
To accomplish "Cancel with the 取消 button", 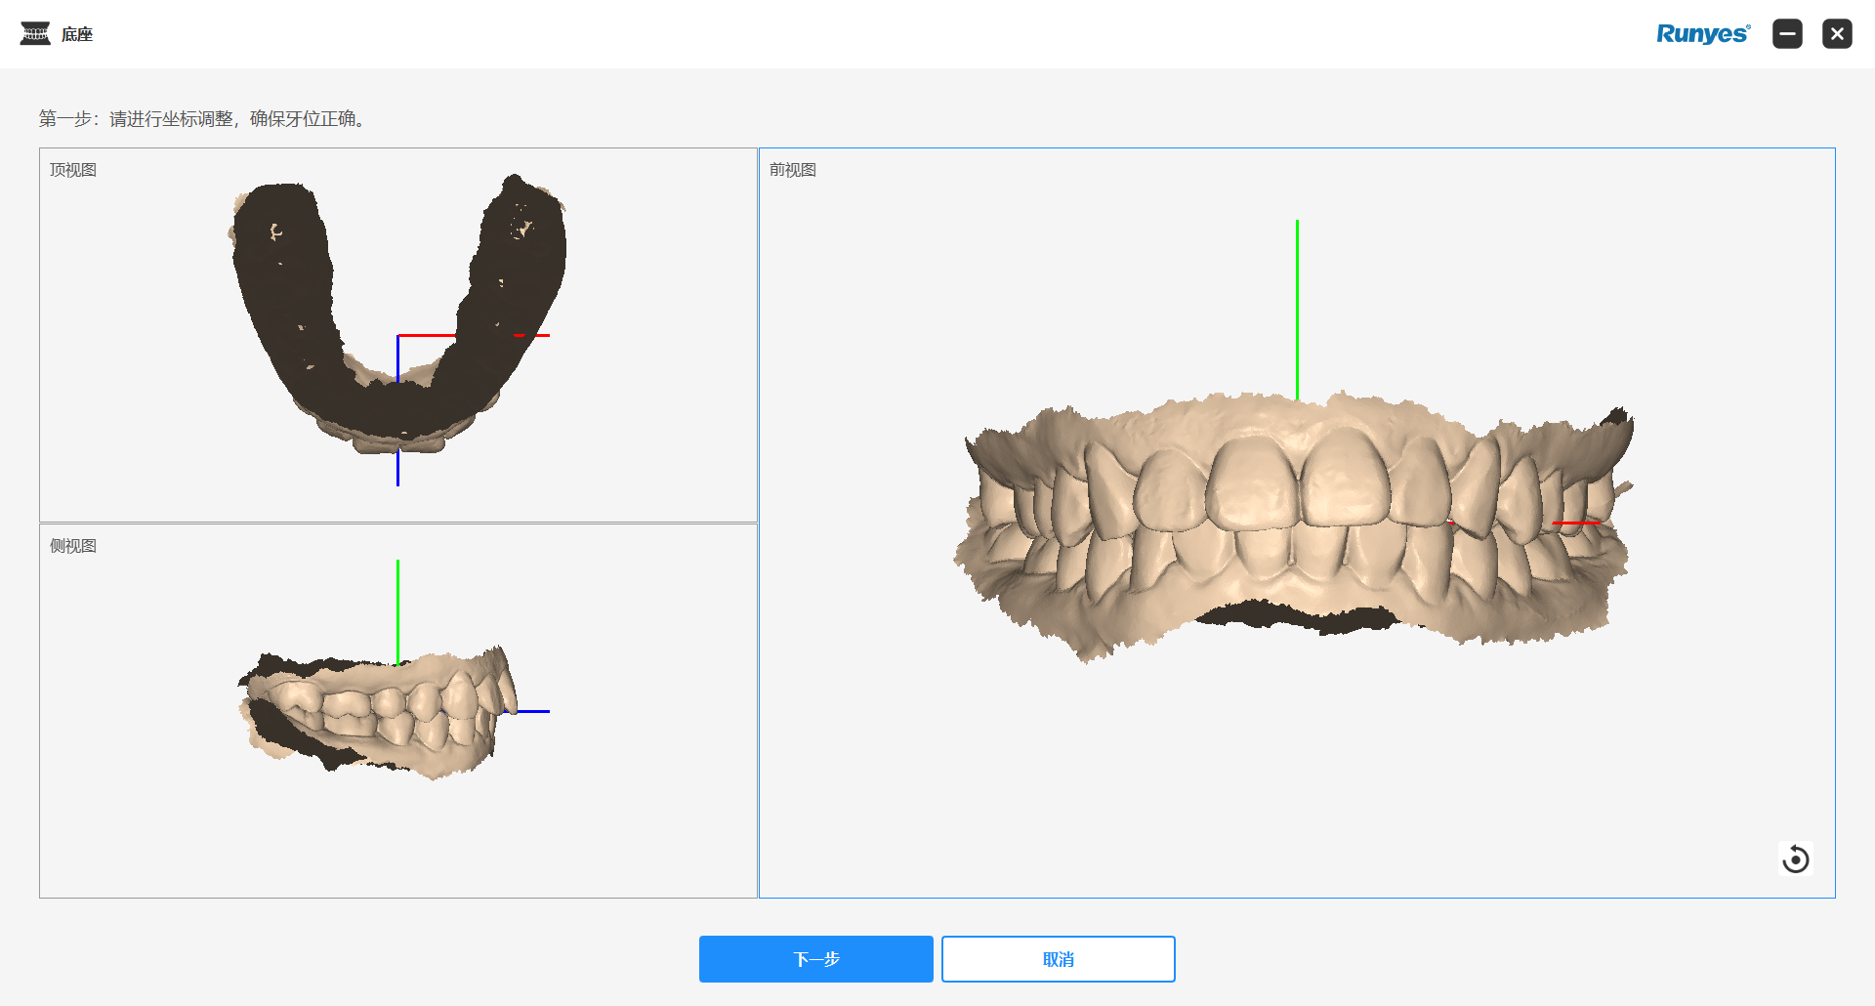I will [1058, 959].
